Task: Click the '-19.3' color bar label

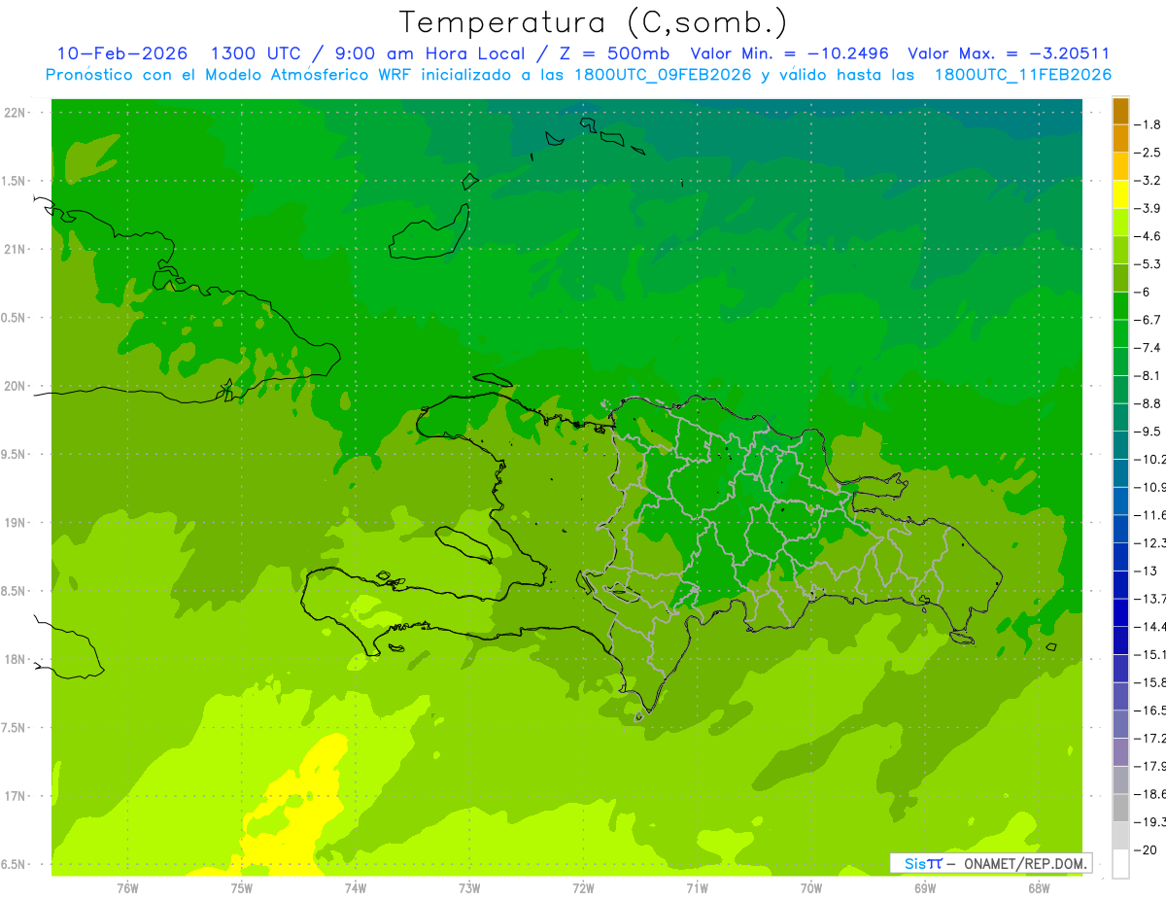Action: [x=1150, y=821]
